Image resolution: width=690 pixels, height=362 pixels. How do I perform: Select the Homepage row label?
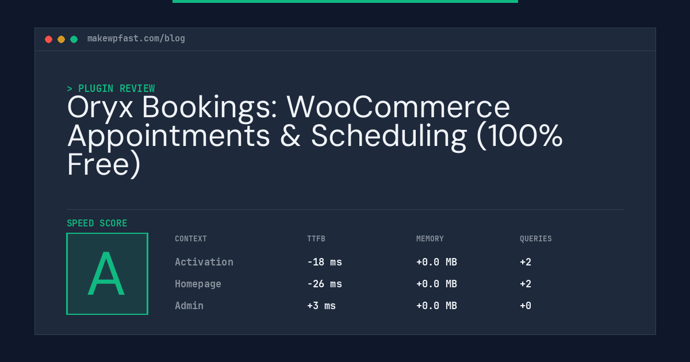point(198,284)
